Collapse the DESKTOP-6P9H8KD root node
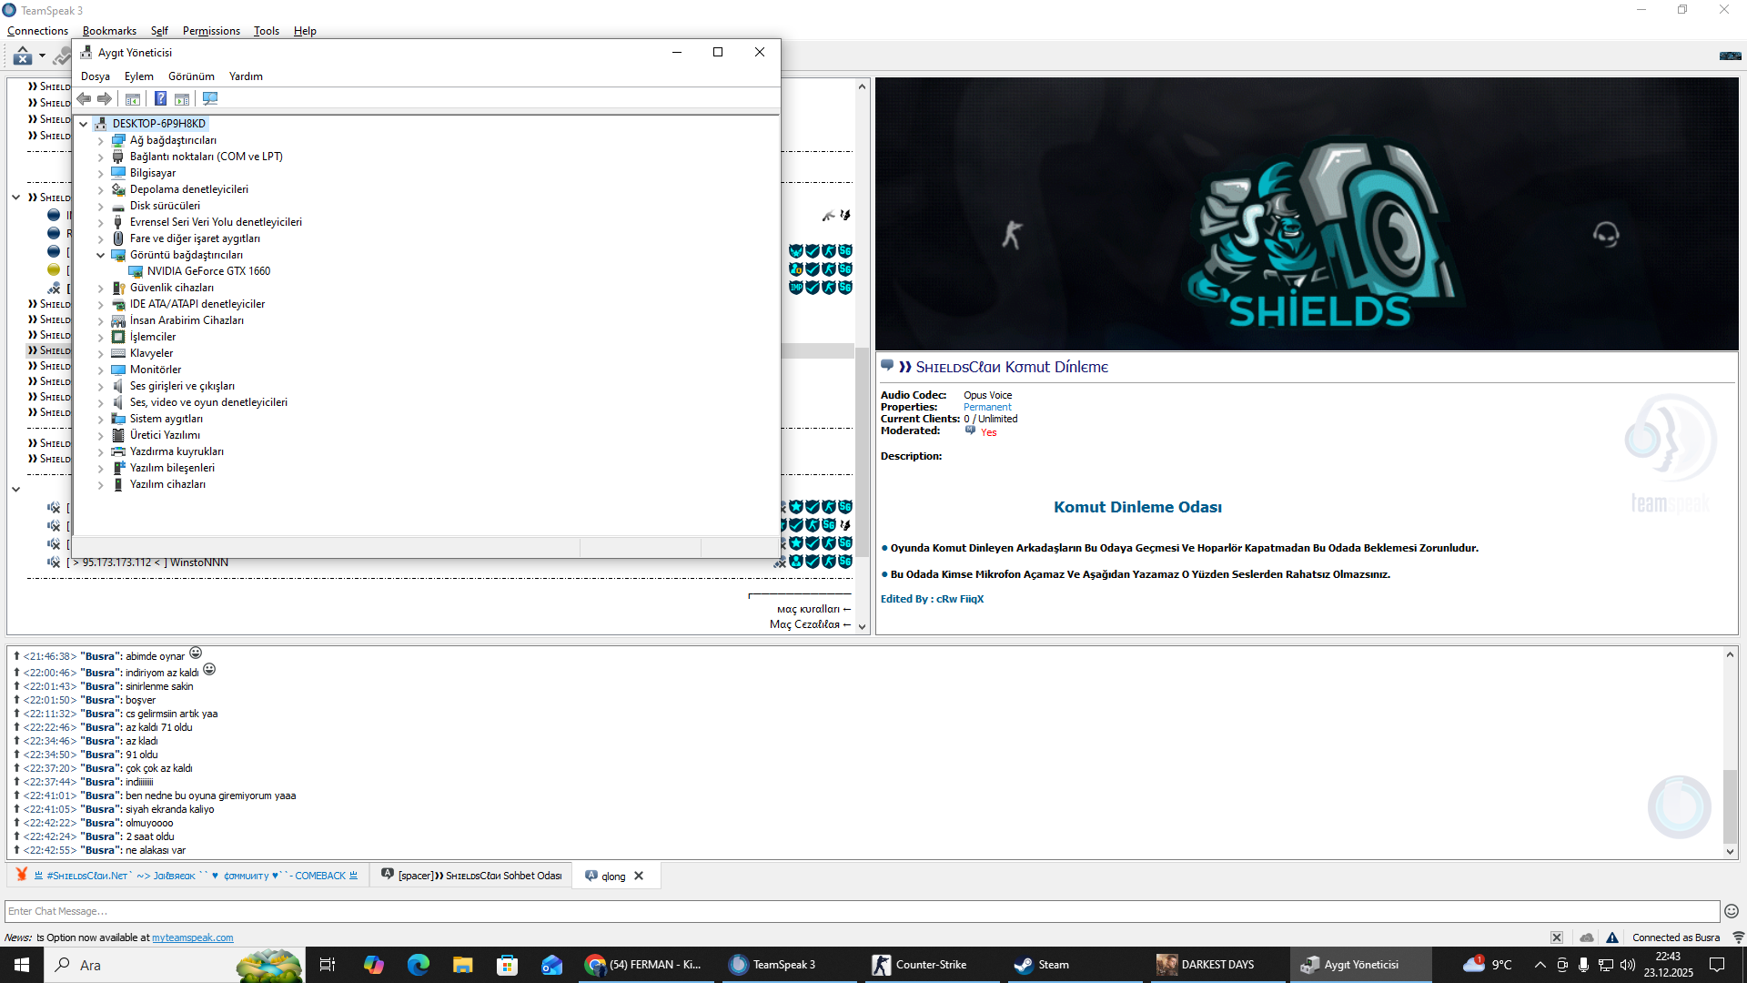 pyautogui.click(x=84, y=124)
